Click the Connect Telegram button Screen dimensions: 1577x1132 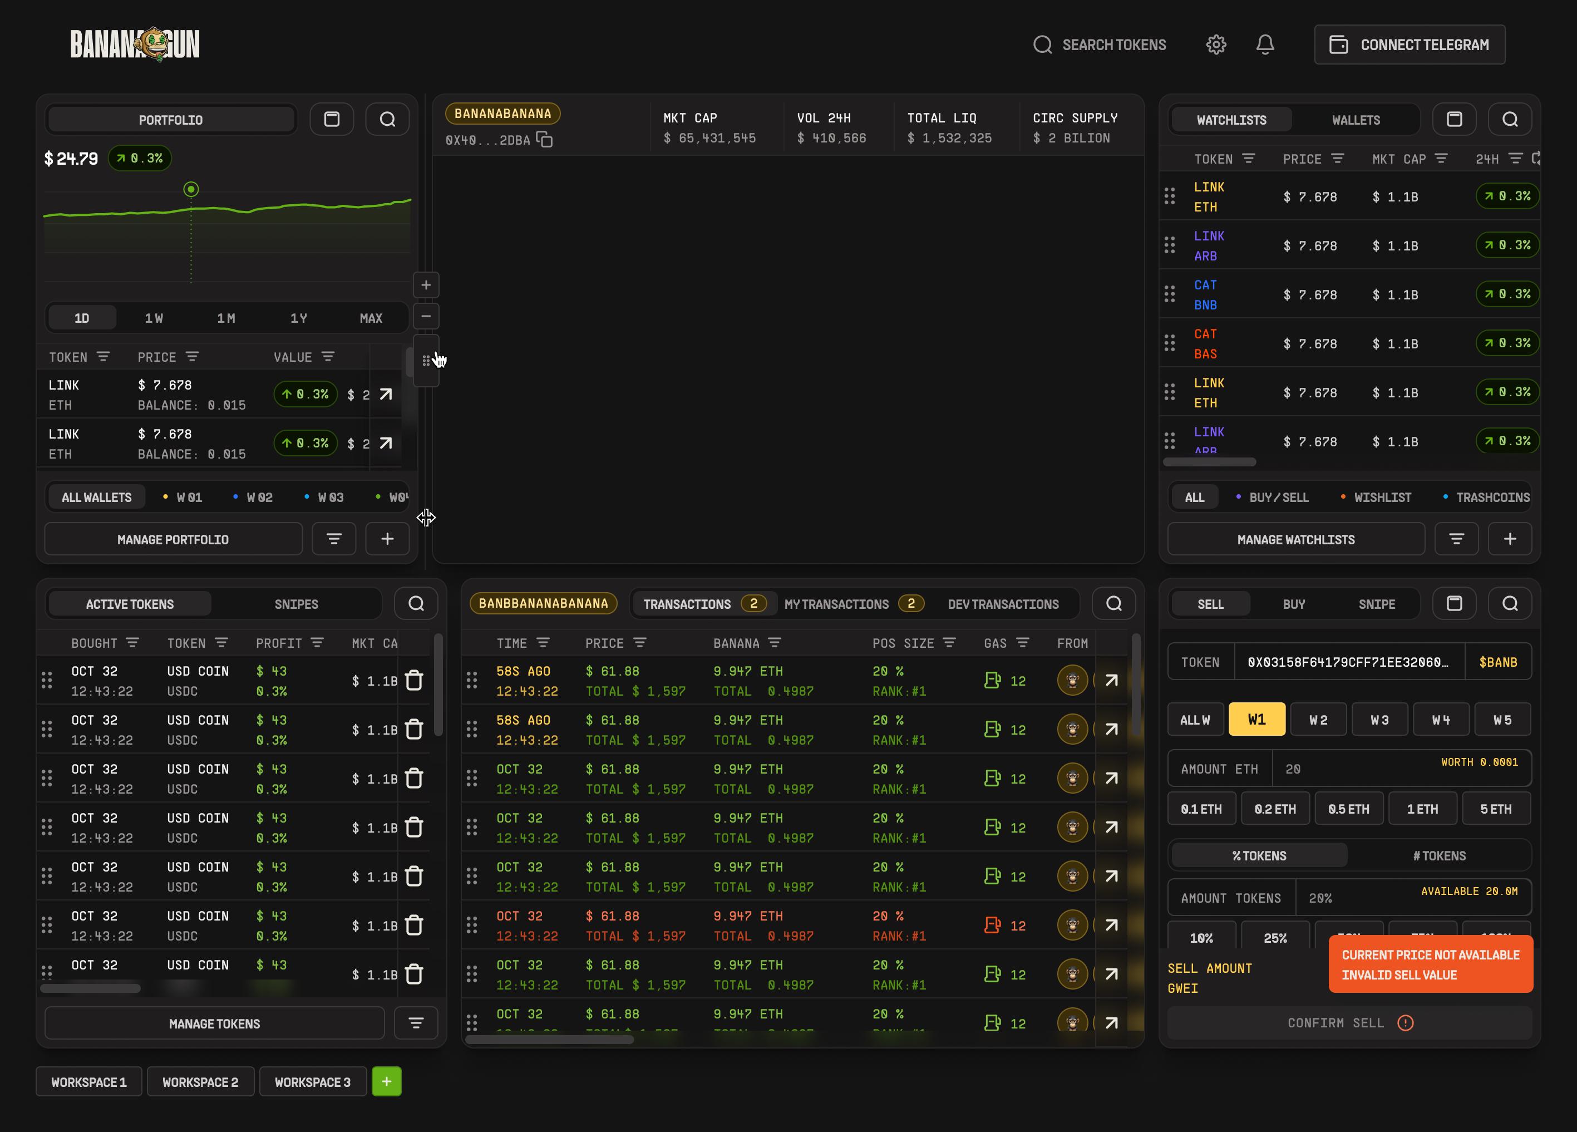coord(1410,45)
